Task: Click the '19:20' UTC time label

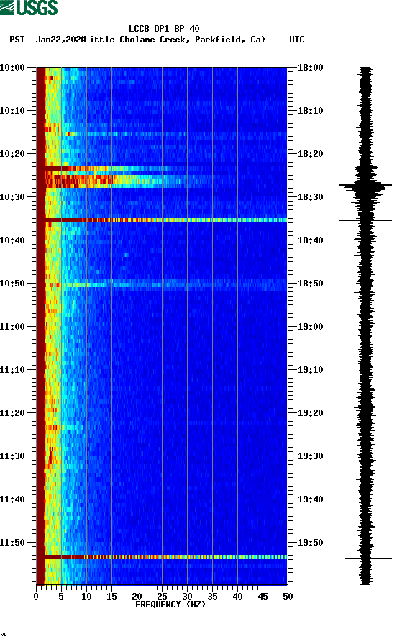Action: [x=310, y=412]
